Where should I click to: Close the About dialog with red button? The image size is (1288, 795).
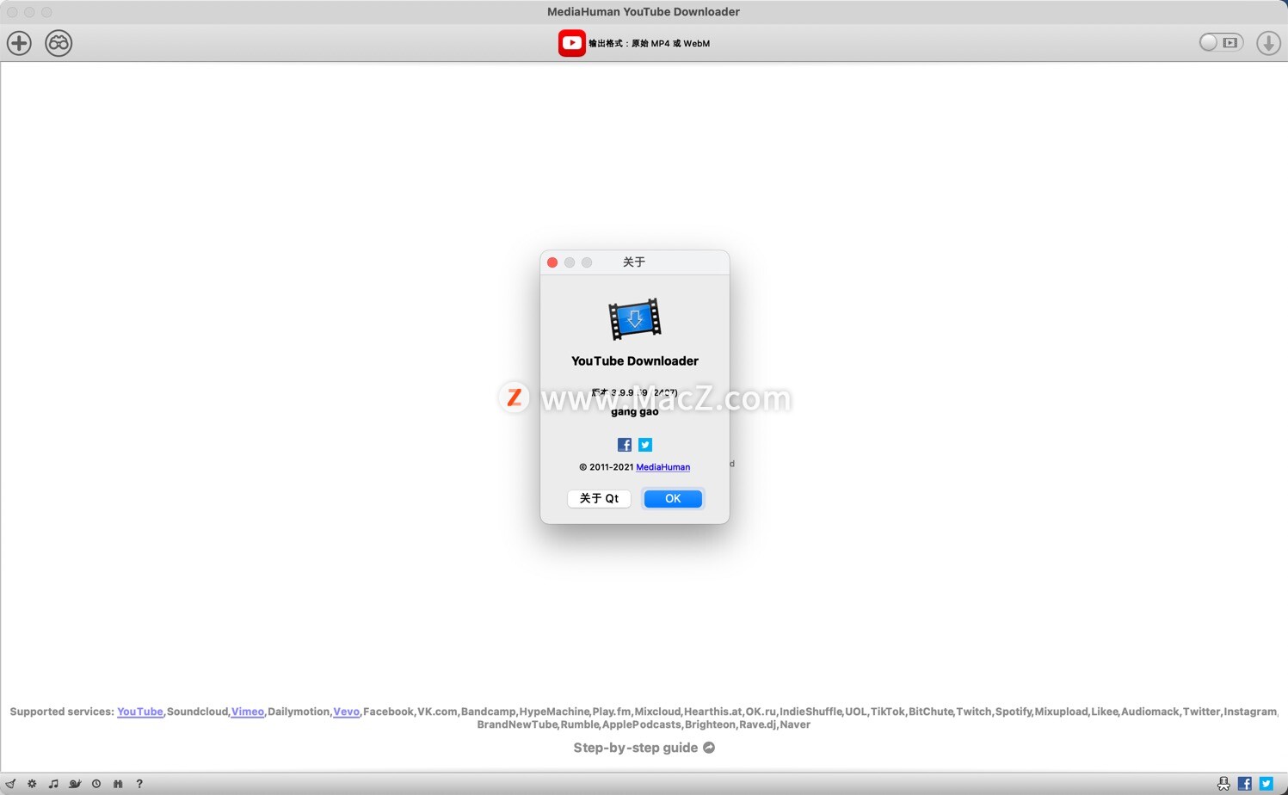[552, 262]
